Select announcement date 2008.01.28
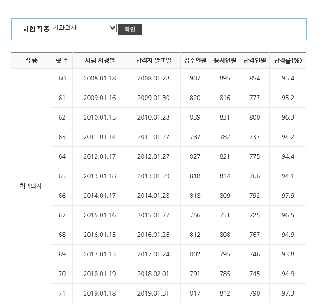The image size is (324, 306). pos(153,78)
